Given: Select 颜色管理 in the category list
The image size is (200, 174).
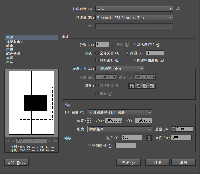Looking at the screenshot, I should (13, 54).
